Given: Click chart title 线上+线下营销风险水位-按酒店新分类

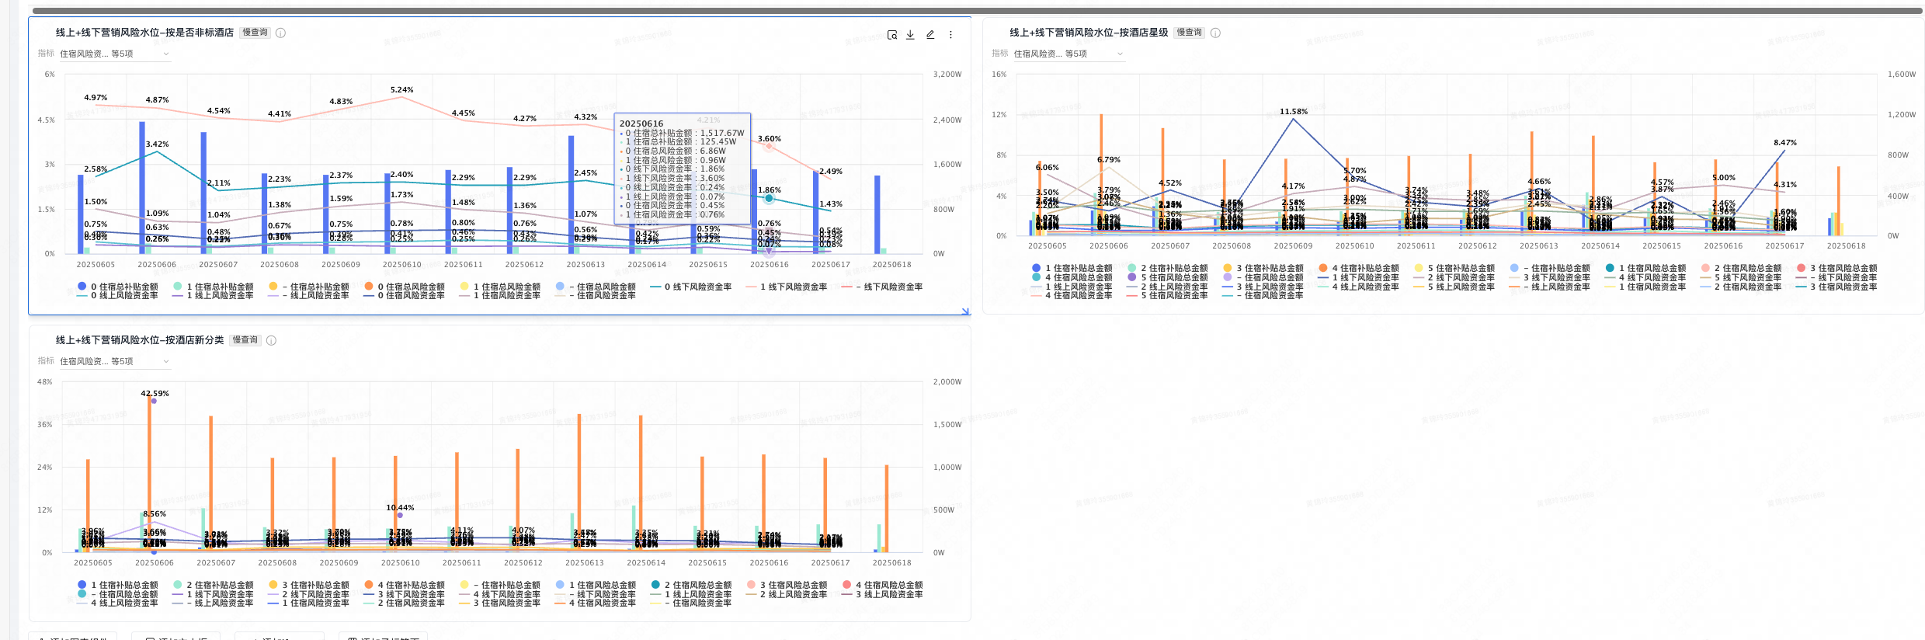Looking at the screenshot, I should (140, 340).
